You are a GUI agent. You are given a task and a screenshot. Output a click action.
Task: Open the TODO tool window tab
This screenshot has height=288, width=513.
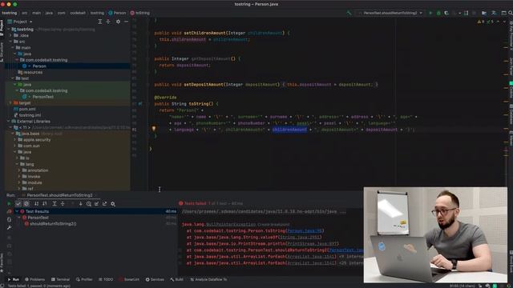pos(106,279)
